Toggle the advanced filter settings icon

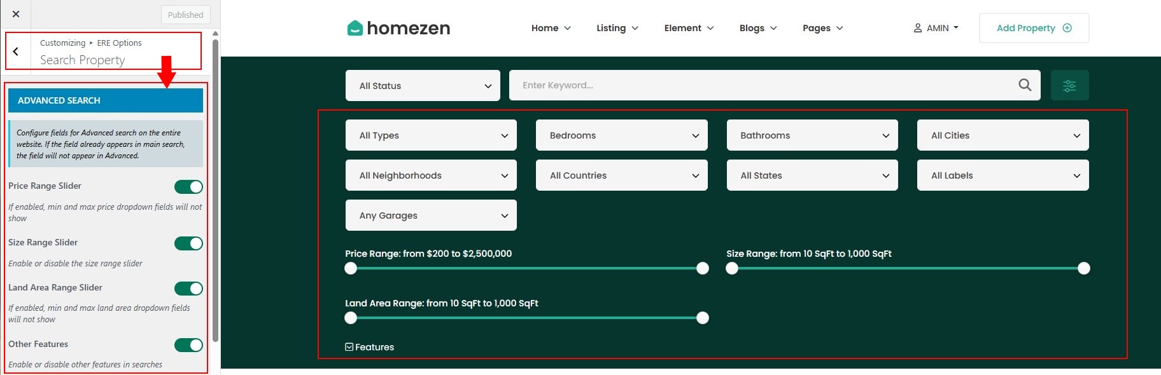[1069, 85]
